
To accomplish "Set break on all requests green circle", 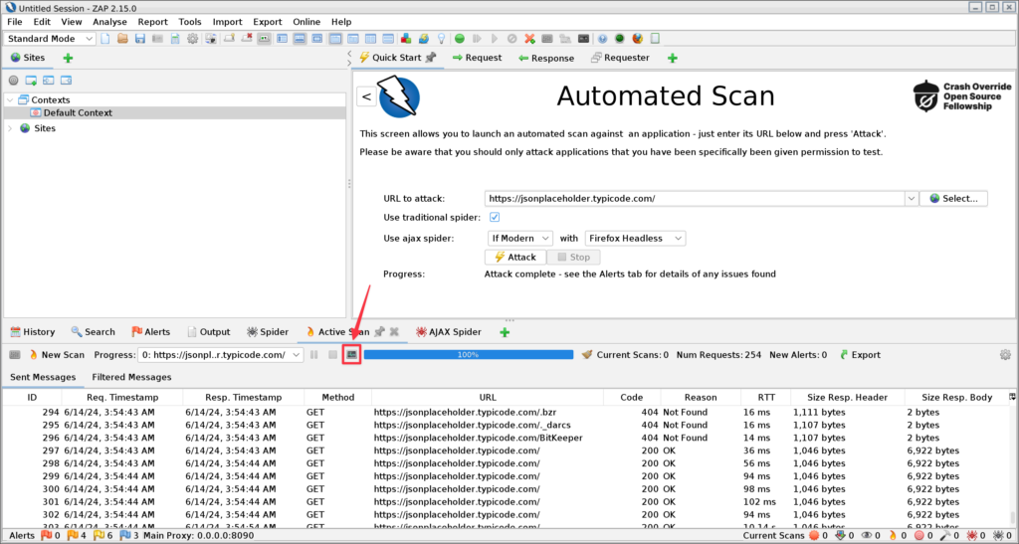I will click(x=460, y=39).
